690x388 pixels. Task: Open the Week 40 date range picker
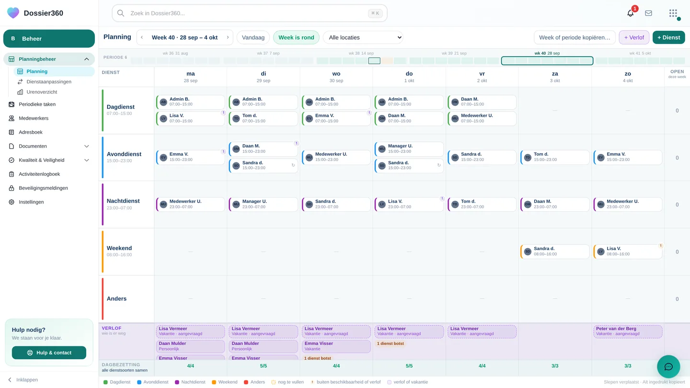click(x=184, y=37)
